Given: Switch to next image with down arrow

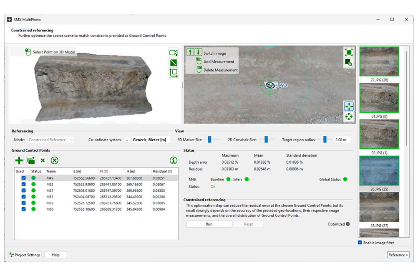Looking at the screenshot, I should click(198, 52).
